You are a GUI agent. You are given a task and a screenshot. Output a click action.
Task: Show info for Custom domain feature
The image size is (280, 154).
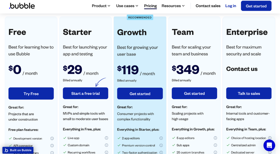(106, 145)
